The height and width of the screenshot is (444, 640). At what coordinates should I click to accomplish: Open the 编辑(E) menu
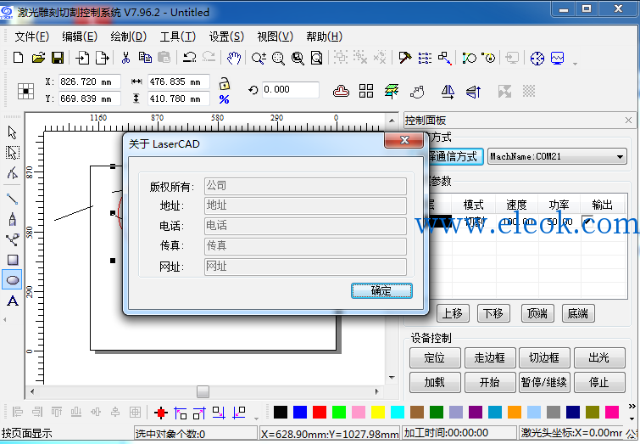(x=80, y=37)
